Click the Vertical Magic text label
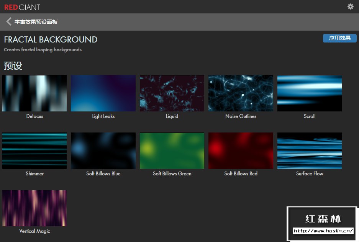359x242 pixels. 34,231
